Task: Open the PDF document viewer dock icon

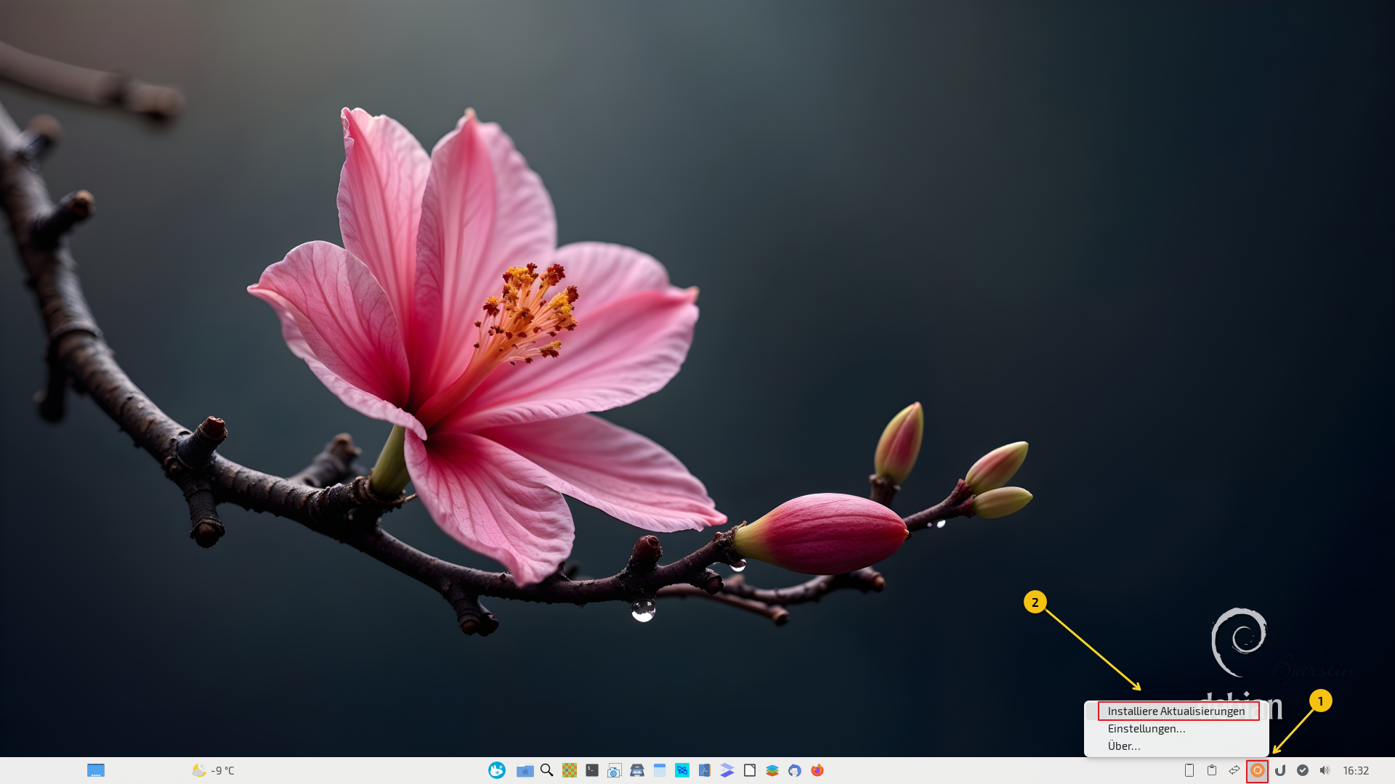Action: click(x=705, y=770)
